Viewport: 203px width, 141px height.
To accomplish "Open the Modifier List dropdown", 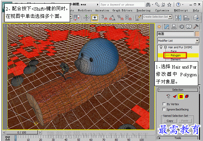I will tap(178, 41).
